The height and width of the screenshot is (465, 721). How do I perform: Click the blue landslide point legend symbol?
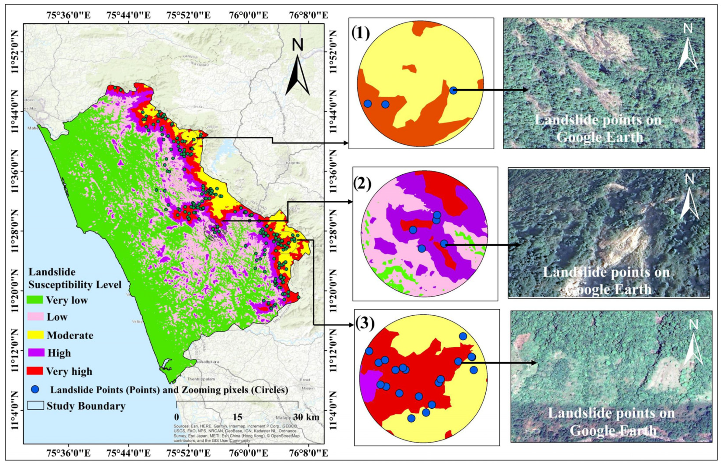point(36,389)
